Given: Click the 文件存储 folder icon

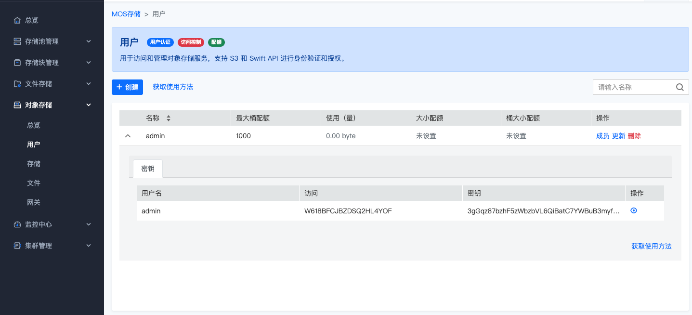Looking at the screenshot, I should click(17, 84).
